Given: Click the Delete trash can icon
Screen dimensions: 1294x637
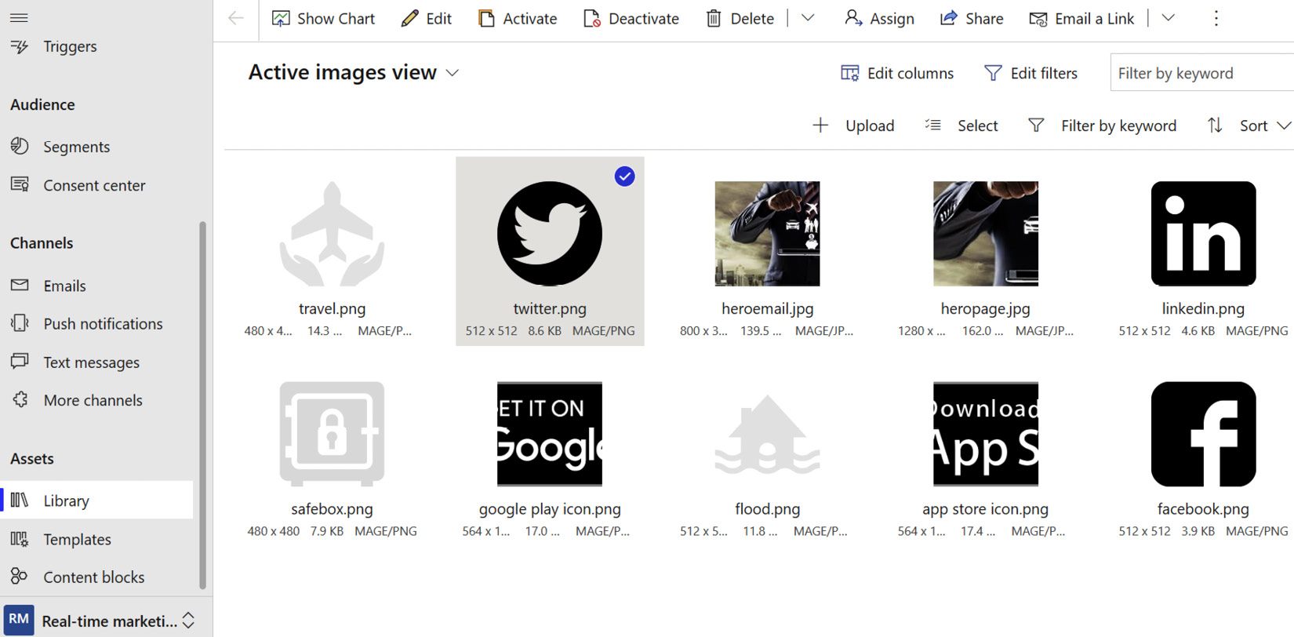Looking at the screenshot, I should 713,18.
